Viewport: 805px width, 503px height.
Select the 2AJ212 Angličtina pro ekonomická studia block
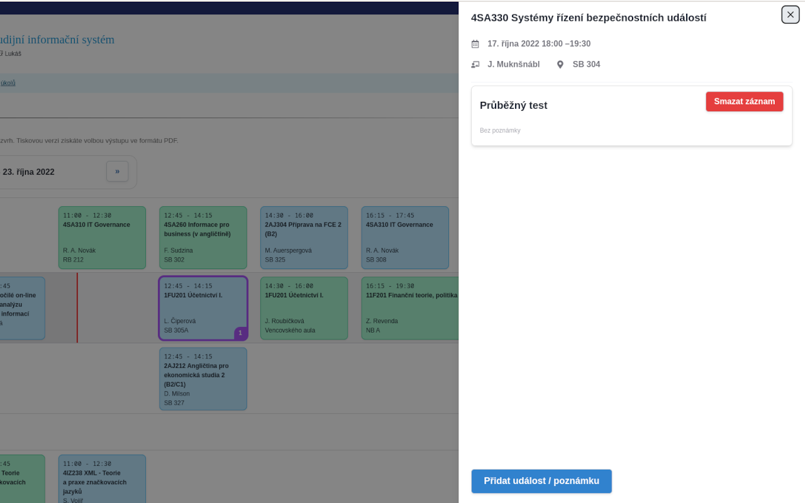203,379
